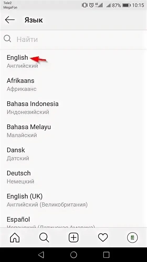The width and height of the screenshot is (147, 262).
Task: Tap the new post plus icon
Action: coord(73,237)
